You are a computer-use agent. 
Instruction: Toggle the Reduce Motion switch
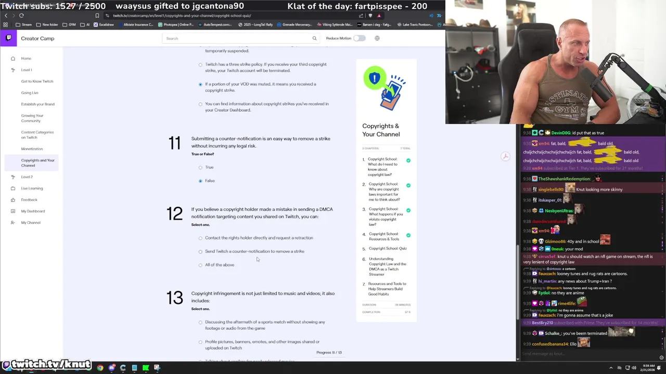point(359,38)
